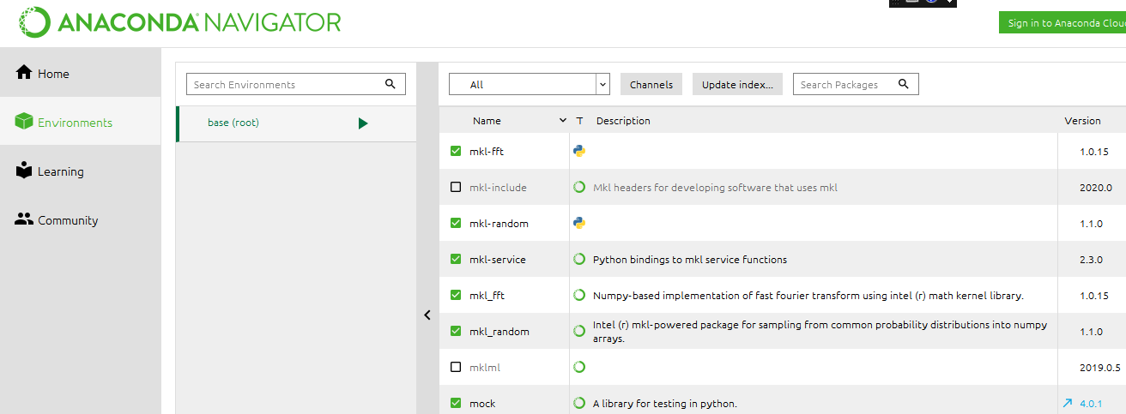Click the mkl-service package name
1126x414 pixels.
point(498,260)
